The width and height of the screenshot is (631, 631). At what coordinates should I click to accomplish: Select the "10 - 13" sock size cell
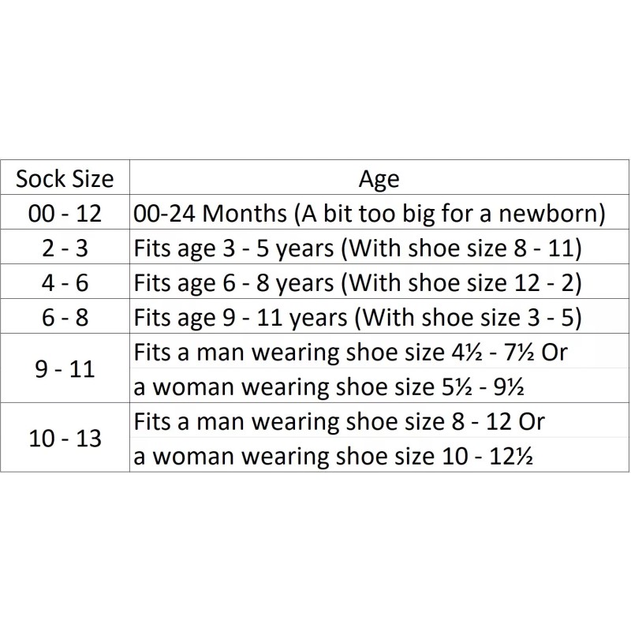coord(65,438)
